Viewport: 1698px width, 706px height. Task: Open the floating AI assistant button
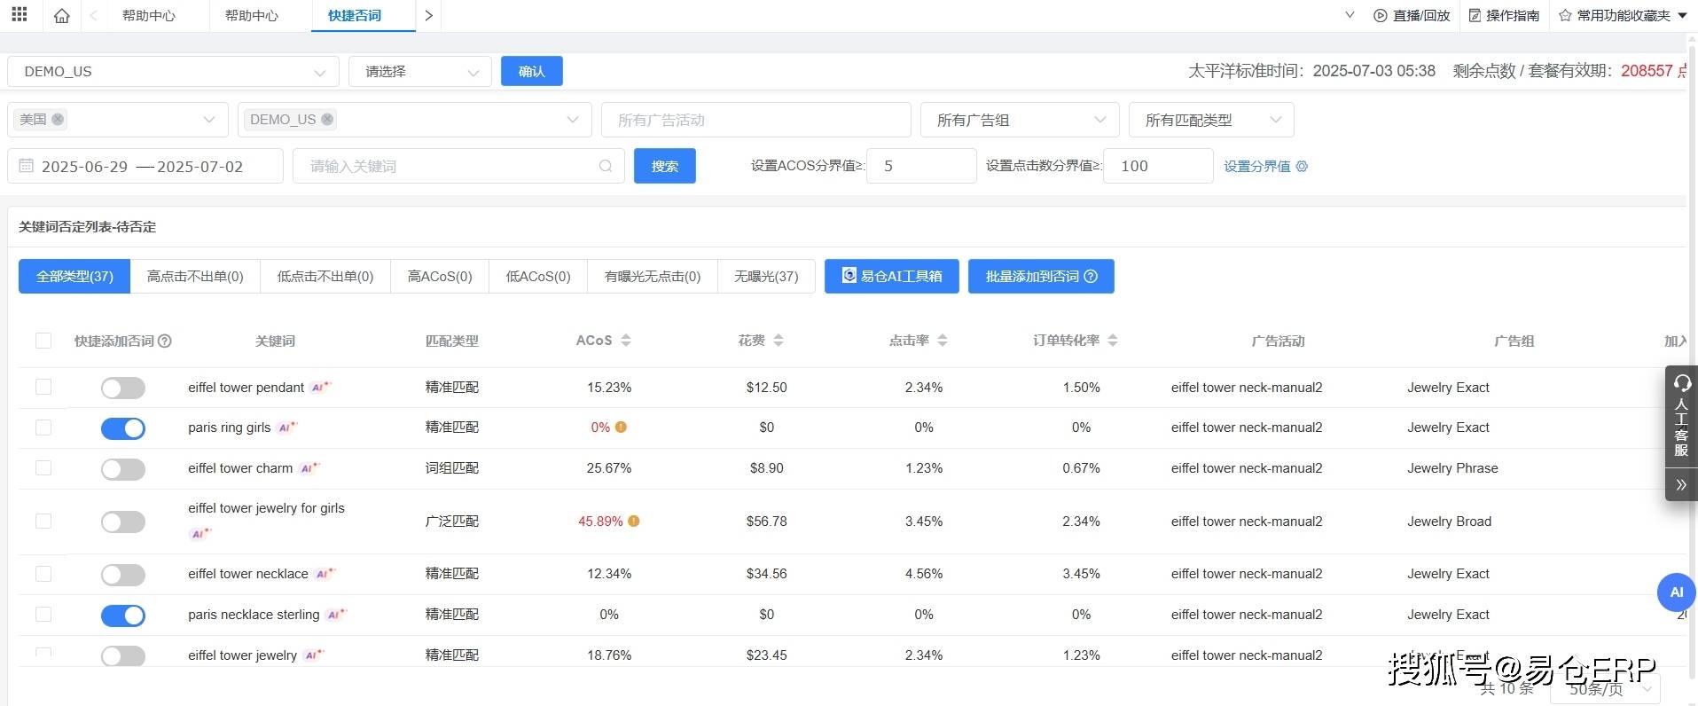click(1676, 592)
